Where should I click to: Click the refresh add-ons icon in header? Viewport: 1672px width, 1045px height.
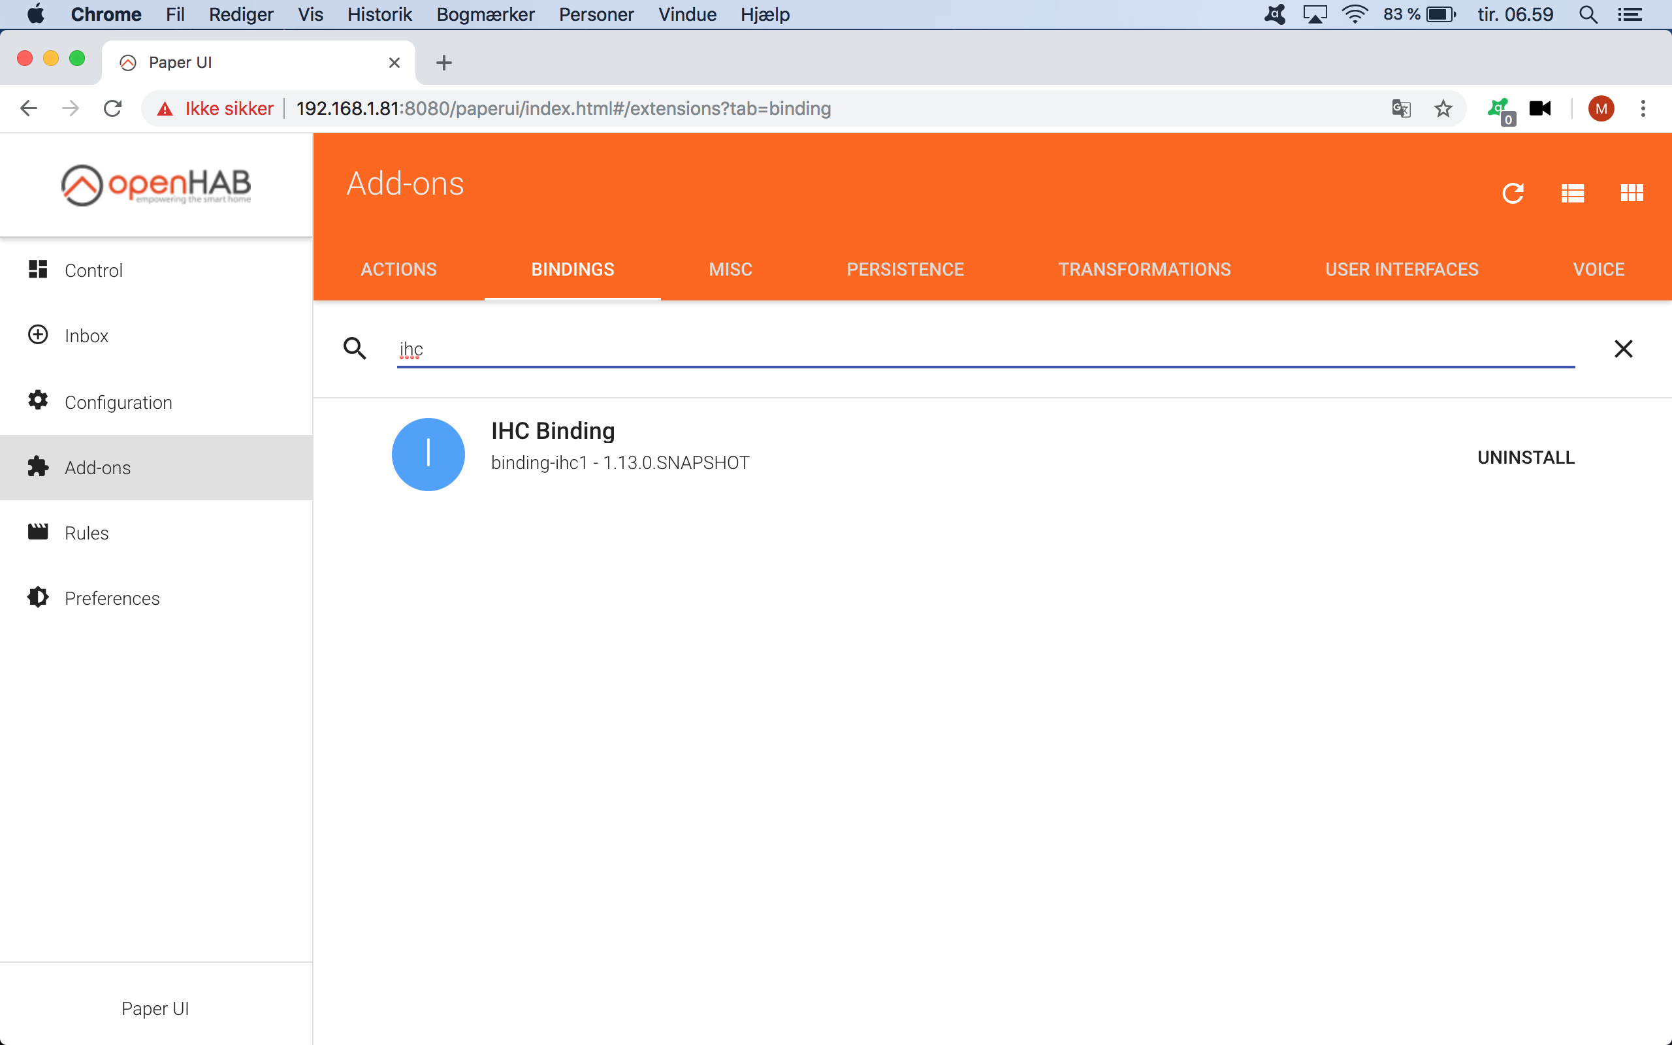[x=1513, y=193]
